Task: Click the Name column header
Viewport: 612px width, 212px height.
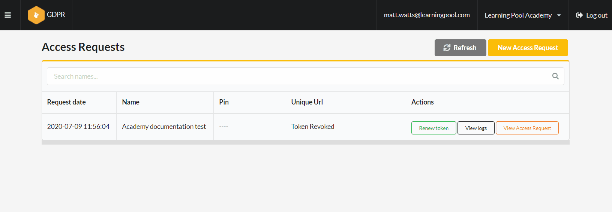Action: 130,102
